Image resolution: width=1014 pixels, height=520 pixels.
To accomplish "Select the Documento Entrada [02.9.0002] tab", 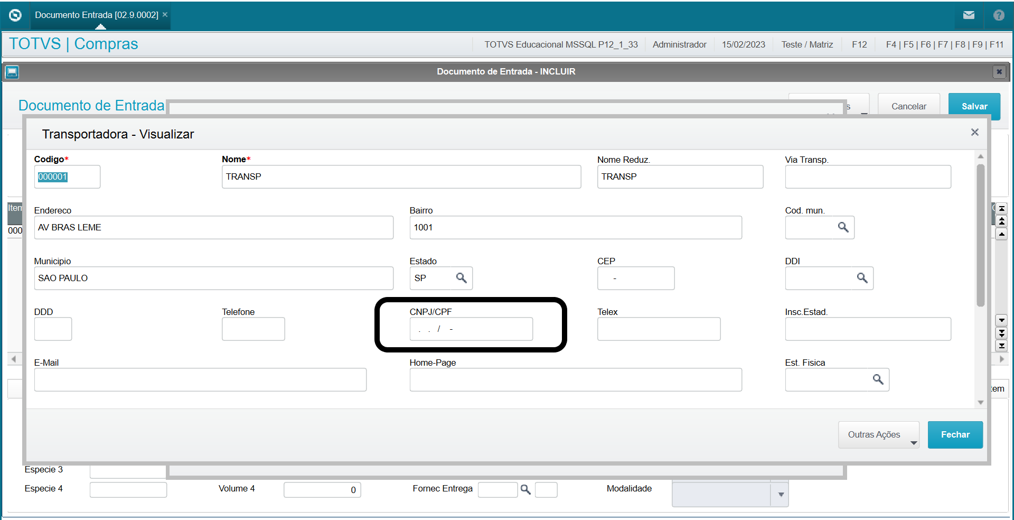I will (97, 15).
